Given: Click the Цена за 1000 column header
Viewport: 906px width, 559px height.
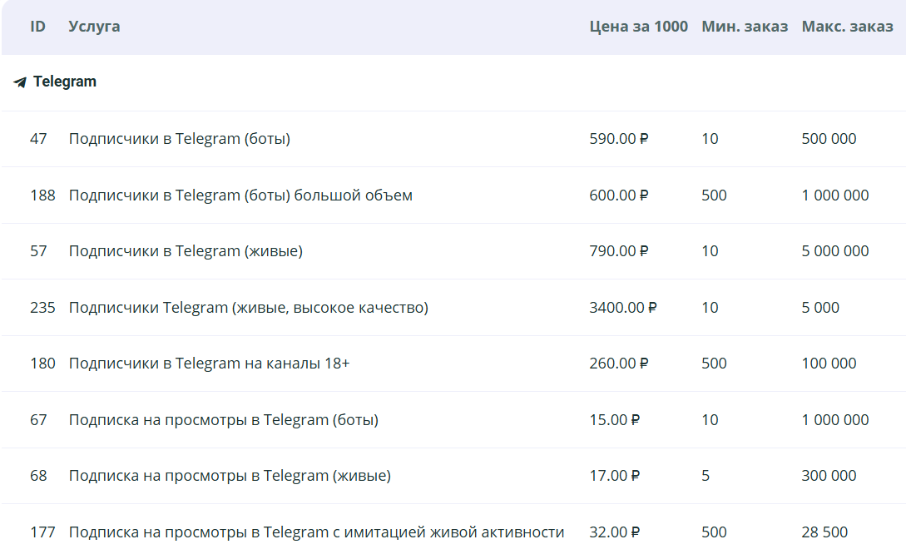Looking at the screenshot, I should pos(638,27).
